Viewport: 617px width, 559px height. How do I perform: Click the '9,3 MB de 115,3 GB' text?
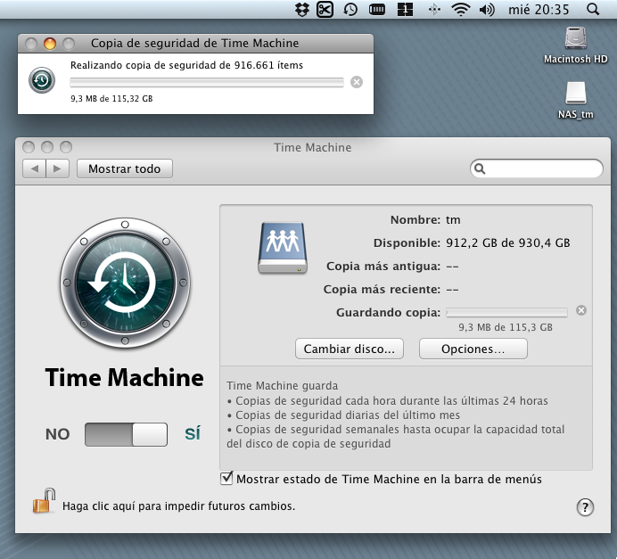coord(506,327)
